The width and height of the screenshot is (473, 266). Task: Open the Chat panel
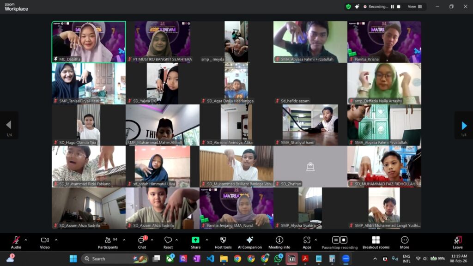[142, 240]
